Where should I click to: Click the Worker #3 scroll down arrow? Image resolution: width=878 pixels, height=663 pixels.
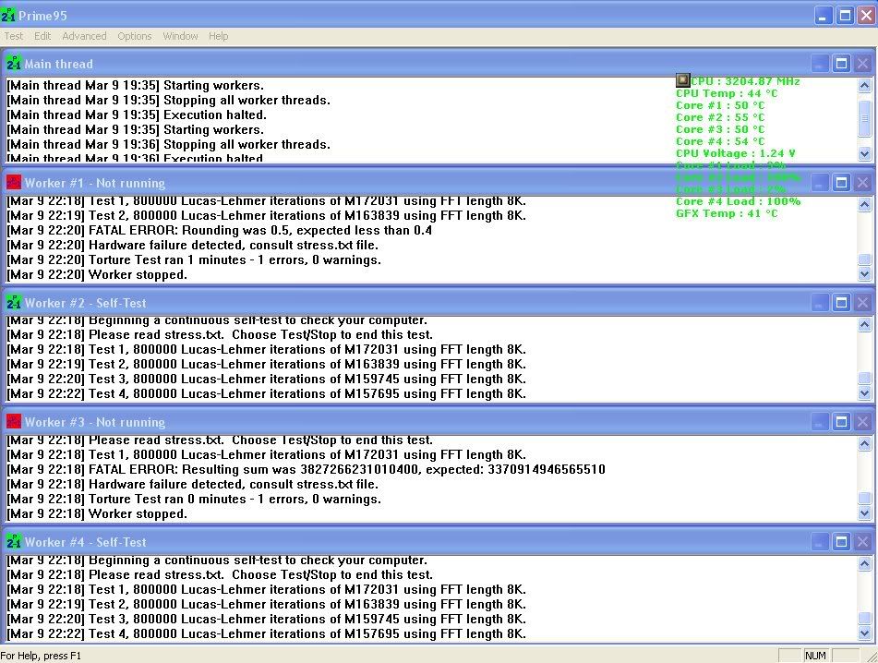[x=864, y=512]
